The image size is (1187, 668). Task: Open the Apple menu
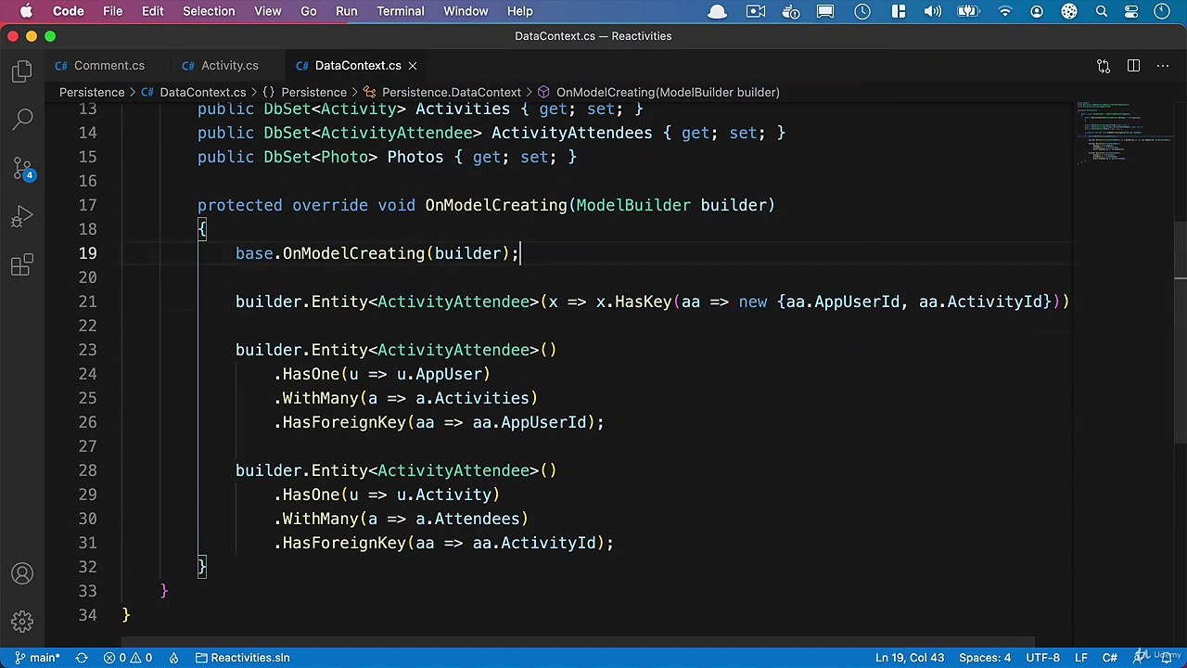tap(26, 11)
